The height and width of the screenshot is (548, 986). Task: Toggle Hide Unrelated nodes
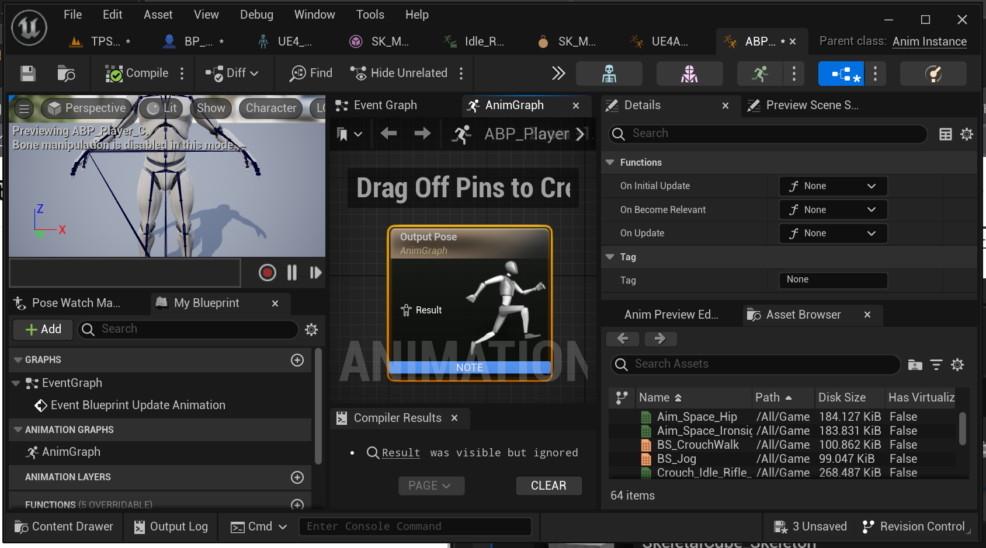pyautogui.click(x=398, y=74)
